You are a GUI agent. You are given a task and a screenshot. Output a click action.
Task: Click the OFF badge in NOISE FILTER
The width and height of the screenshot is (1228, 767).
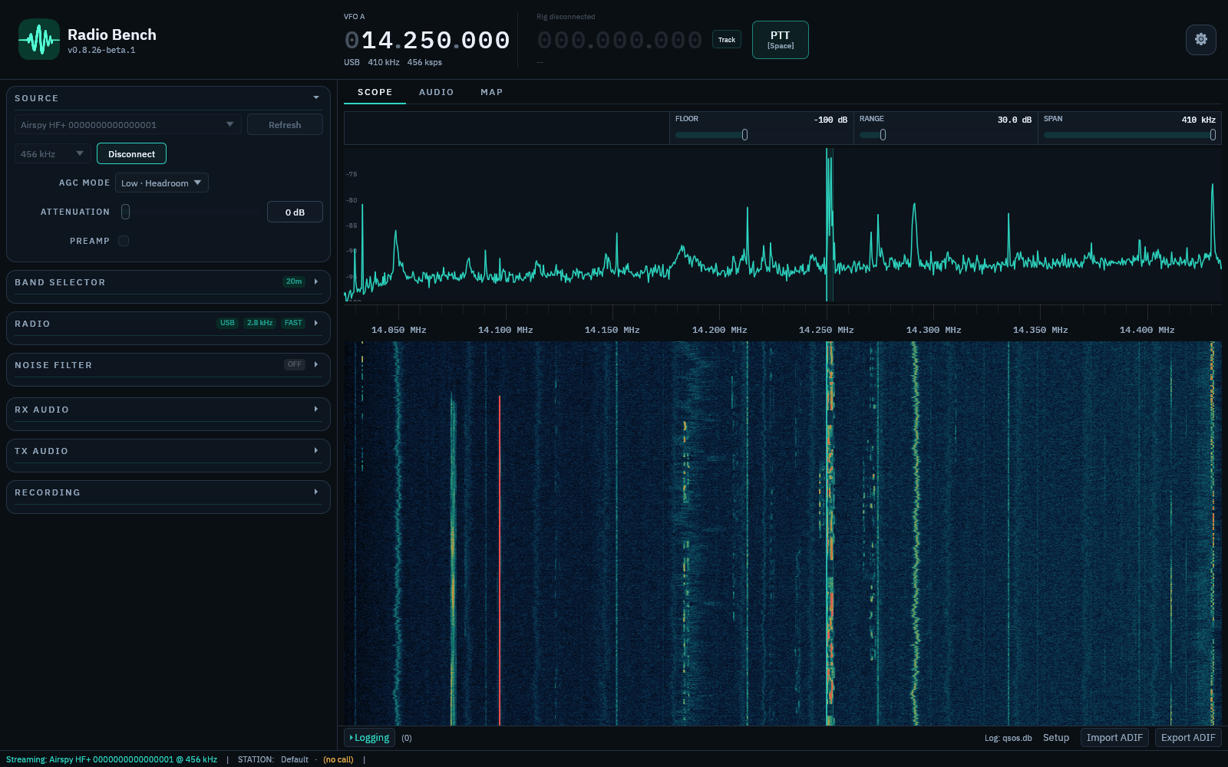point(295,364)
